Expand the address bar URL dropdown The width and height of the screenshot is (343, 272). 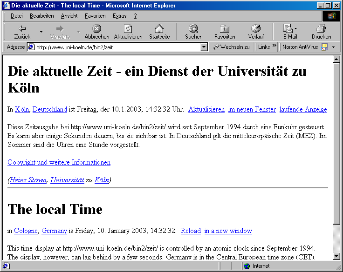204,47
